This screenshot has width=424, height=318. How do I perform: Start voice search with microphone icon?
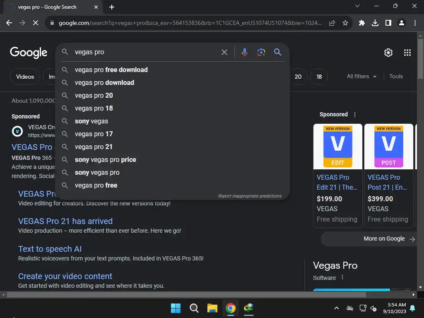coord(244,52)
